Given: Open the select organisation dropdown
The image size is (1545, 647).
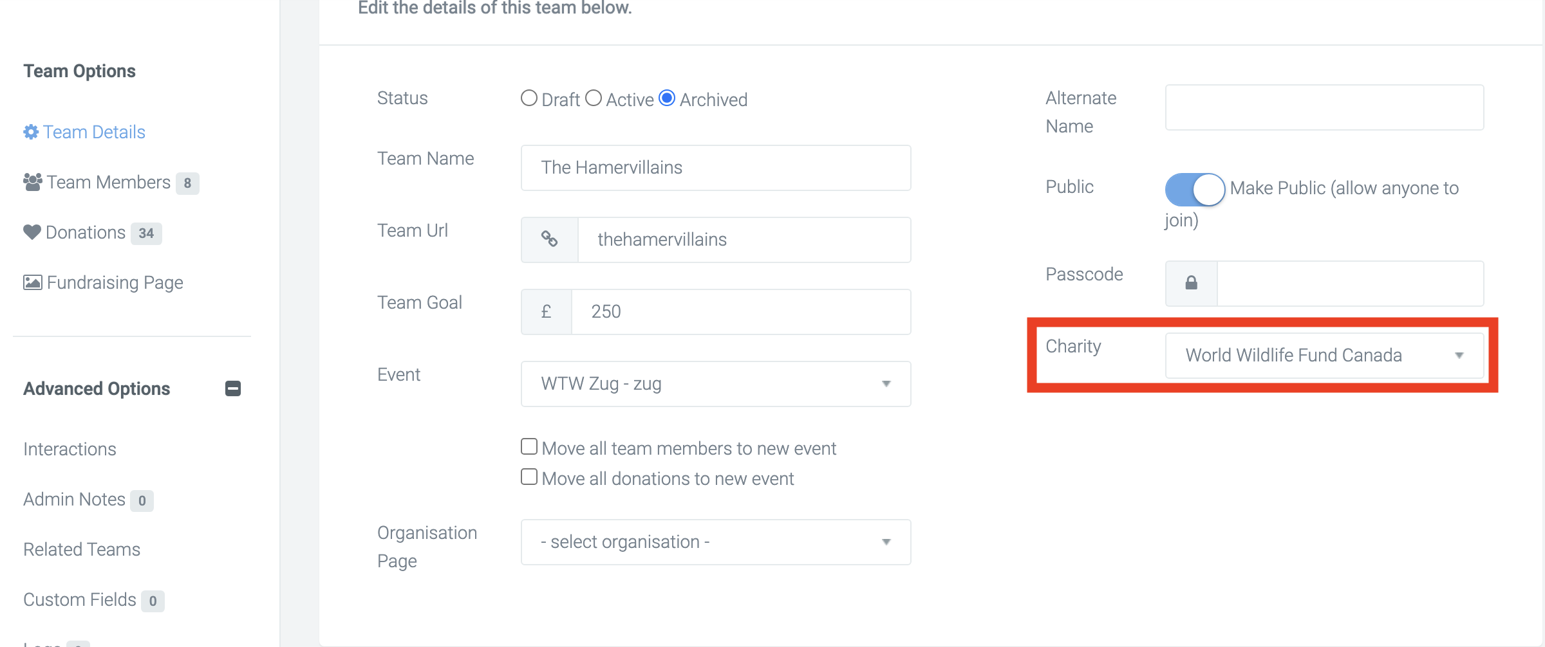Looking at the screenshot, I should click(x=716, y=542).
